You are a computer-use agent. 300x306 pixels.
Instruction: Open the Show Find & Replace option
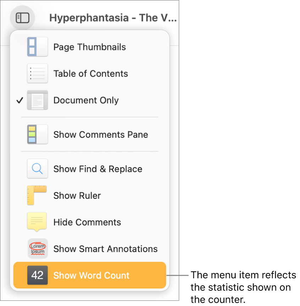point(98,169)
